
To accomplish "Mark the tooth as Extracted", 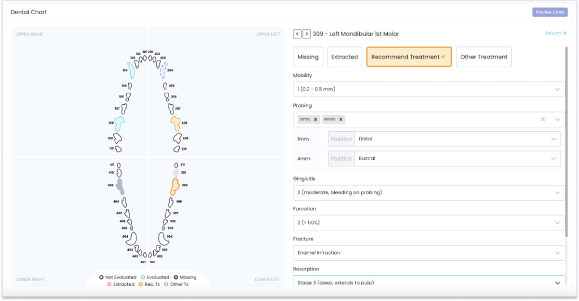I will coord(344,57).
